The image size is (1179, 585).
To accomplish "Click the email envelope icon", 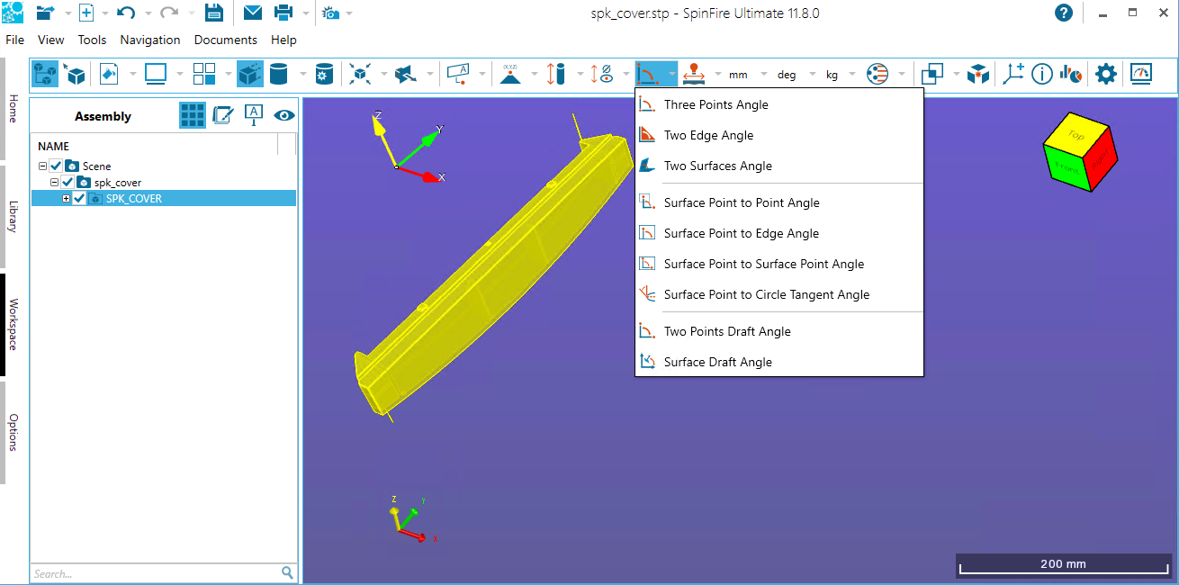I will 253,13.
